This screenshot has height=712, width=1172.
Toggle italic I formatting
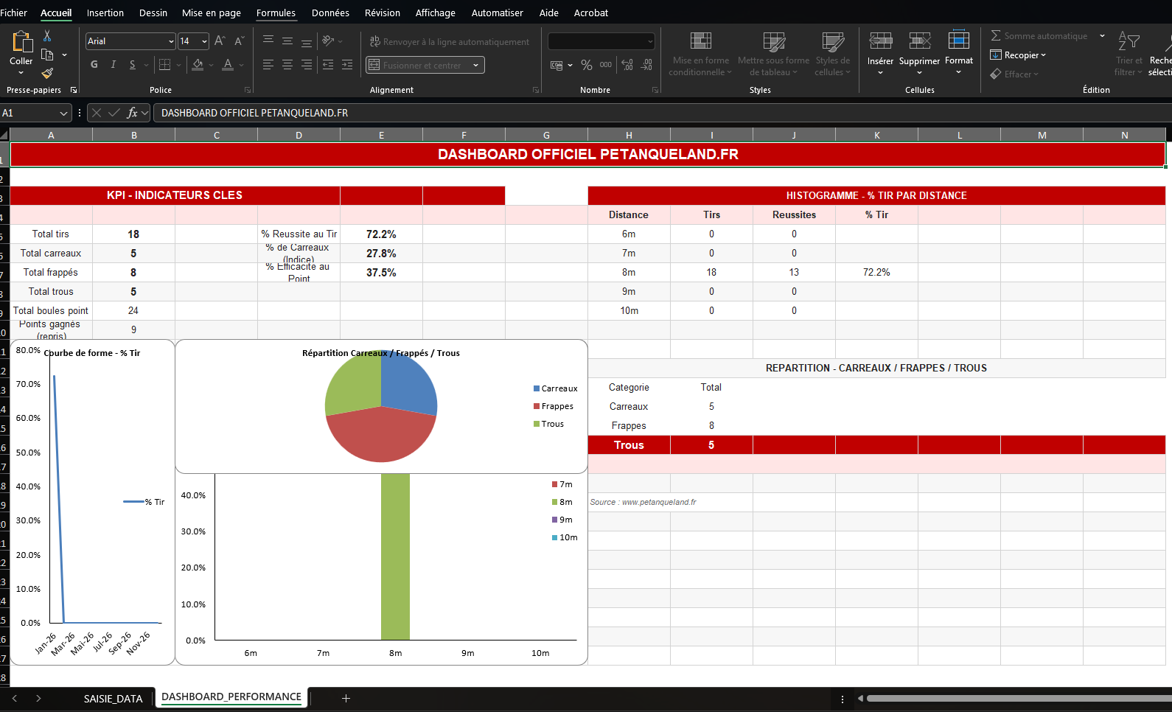pos(114,65)
